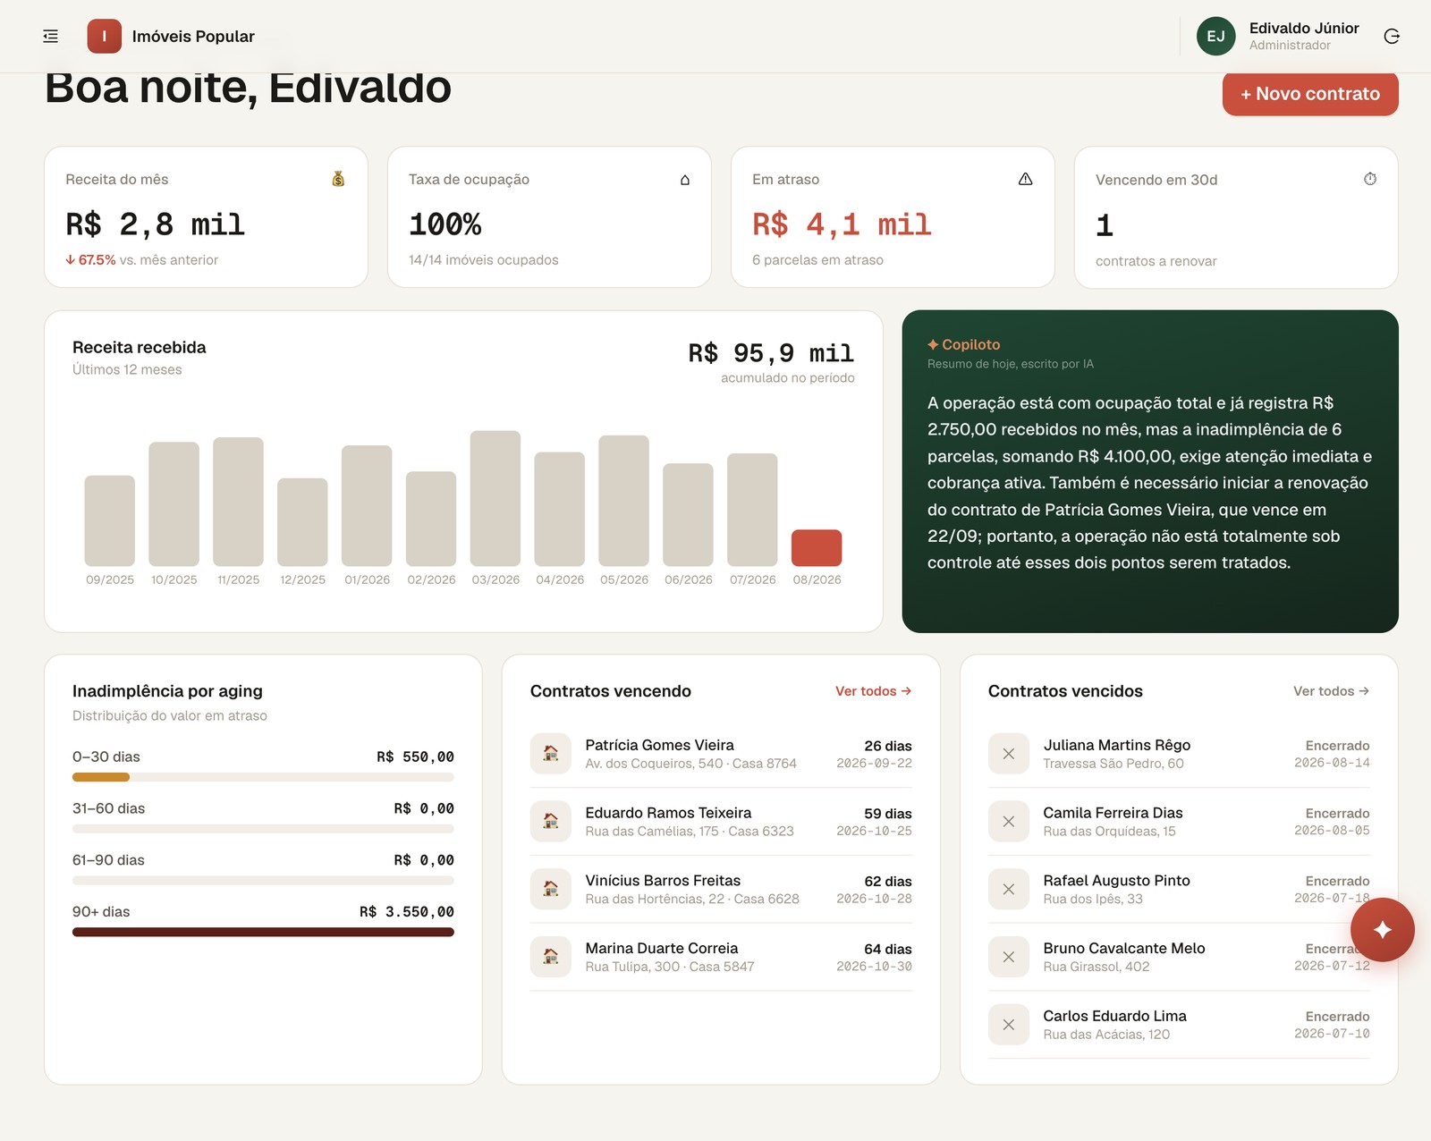
Task: Click the Imóveis Popular brand name
Action: (193, 37)
